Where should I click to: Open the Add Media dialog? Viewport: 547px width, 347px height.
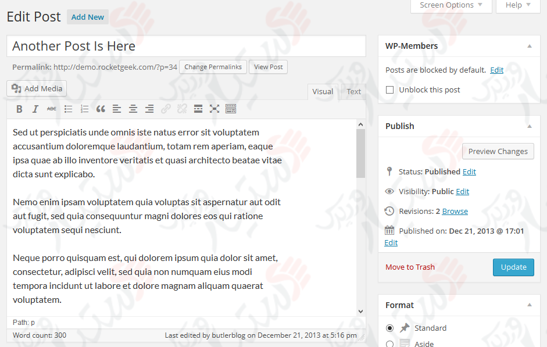pyautogui.click(x=36, y=88)
